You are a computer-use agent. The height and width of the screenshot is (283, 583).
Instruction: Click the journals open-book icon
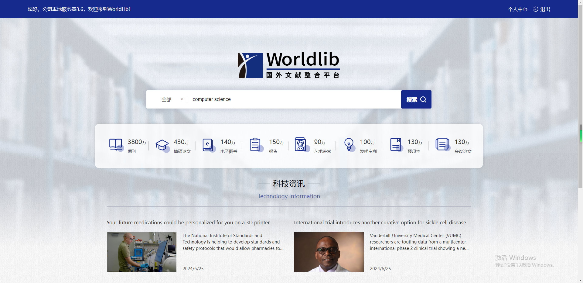(116, 145)
